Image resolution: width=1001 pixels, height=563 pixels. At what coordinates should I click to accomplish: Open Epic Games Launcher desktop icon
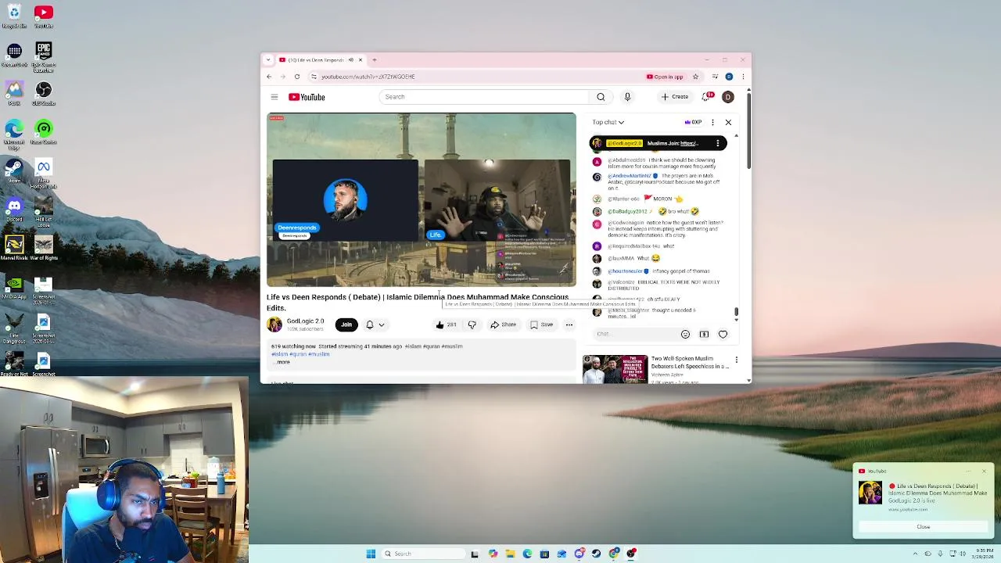(x=43, y=56)
